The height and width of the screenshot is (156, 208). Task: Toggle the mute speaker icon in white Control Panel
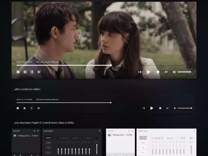click(x=191, y=138)
